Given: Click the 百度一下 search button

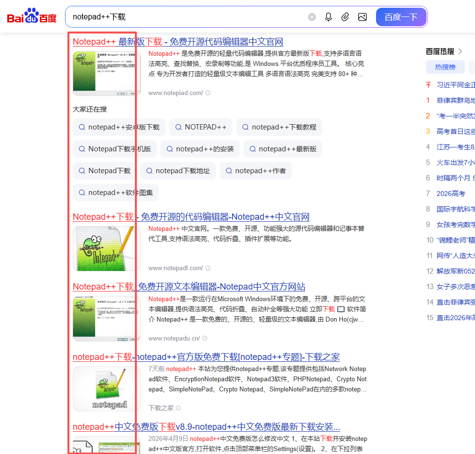Looking at the screenshot, I should pyautogui.click(x=401, y=17).
